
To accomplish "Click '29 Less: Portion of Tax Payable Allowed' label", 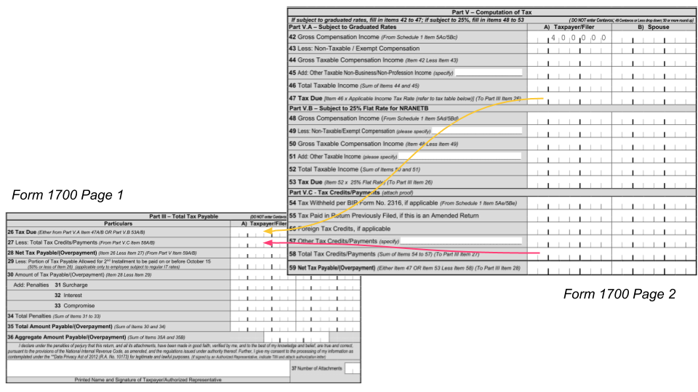I will coord(109,264).
